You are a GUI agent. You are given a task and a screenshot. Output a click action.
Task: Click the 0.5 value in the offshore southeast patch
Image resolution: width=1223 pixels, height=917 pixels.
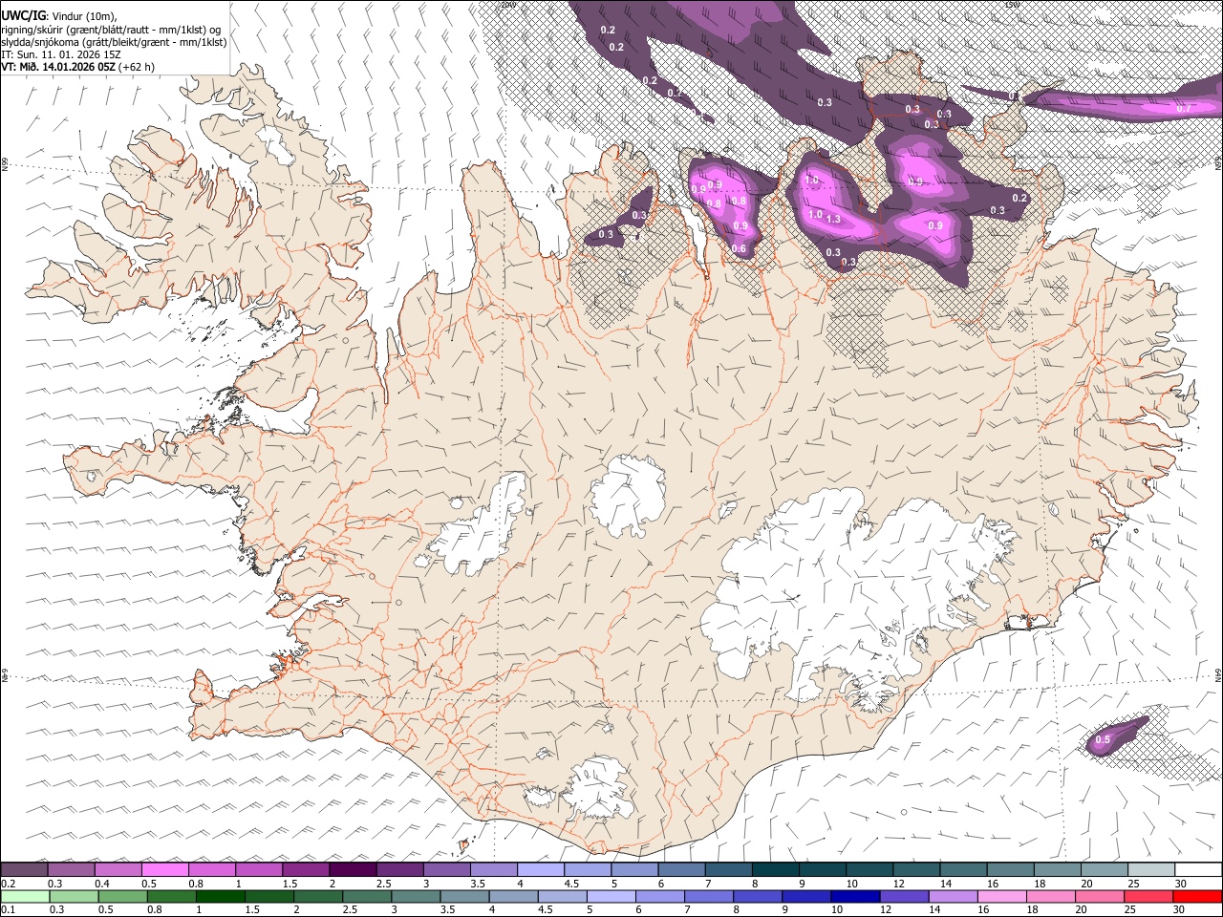pyautogui.click(x=1102, y=740)
